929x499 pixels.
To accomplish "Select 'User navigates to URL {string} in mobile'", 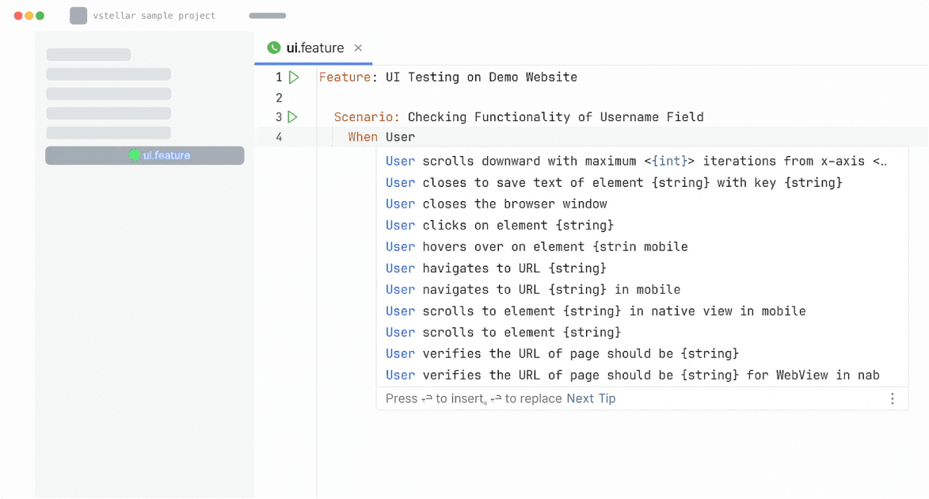I will pos(533,290).
